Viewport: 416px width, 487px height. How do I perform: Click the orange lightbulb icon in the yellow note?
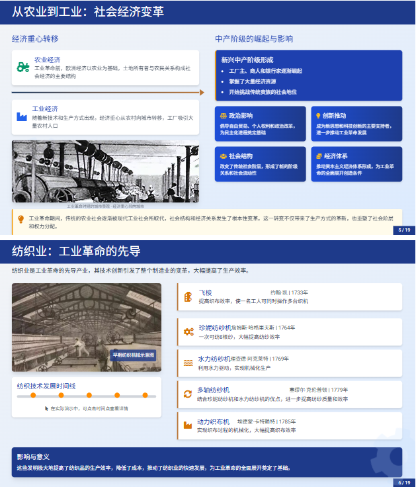coord(21,219)
